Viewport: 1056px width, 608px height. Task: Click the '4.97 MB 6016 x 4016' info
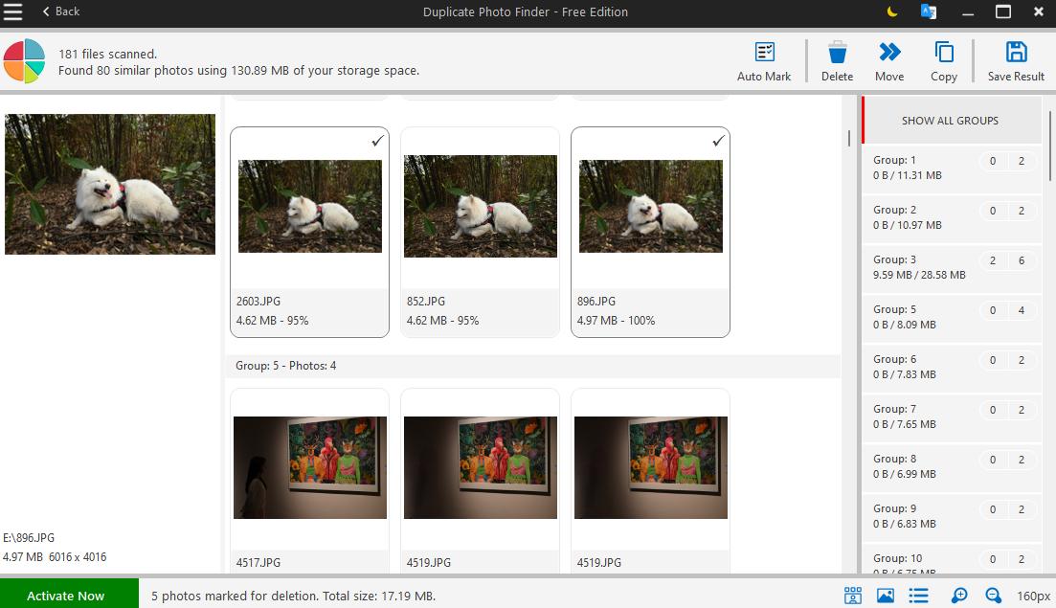55,557
